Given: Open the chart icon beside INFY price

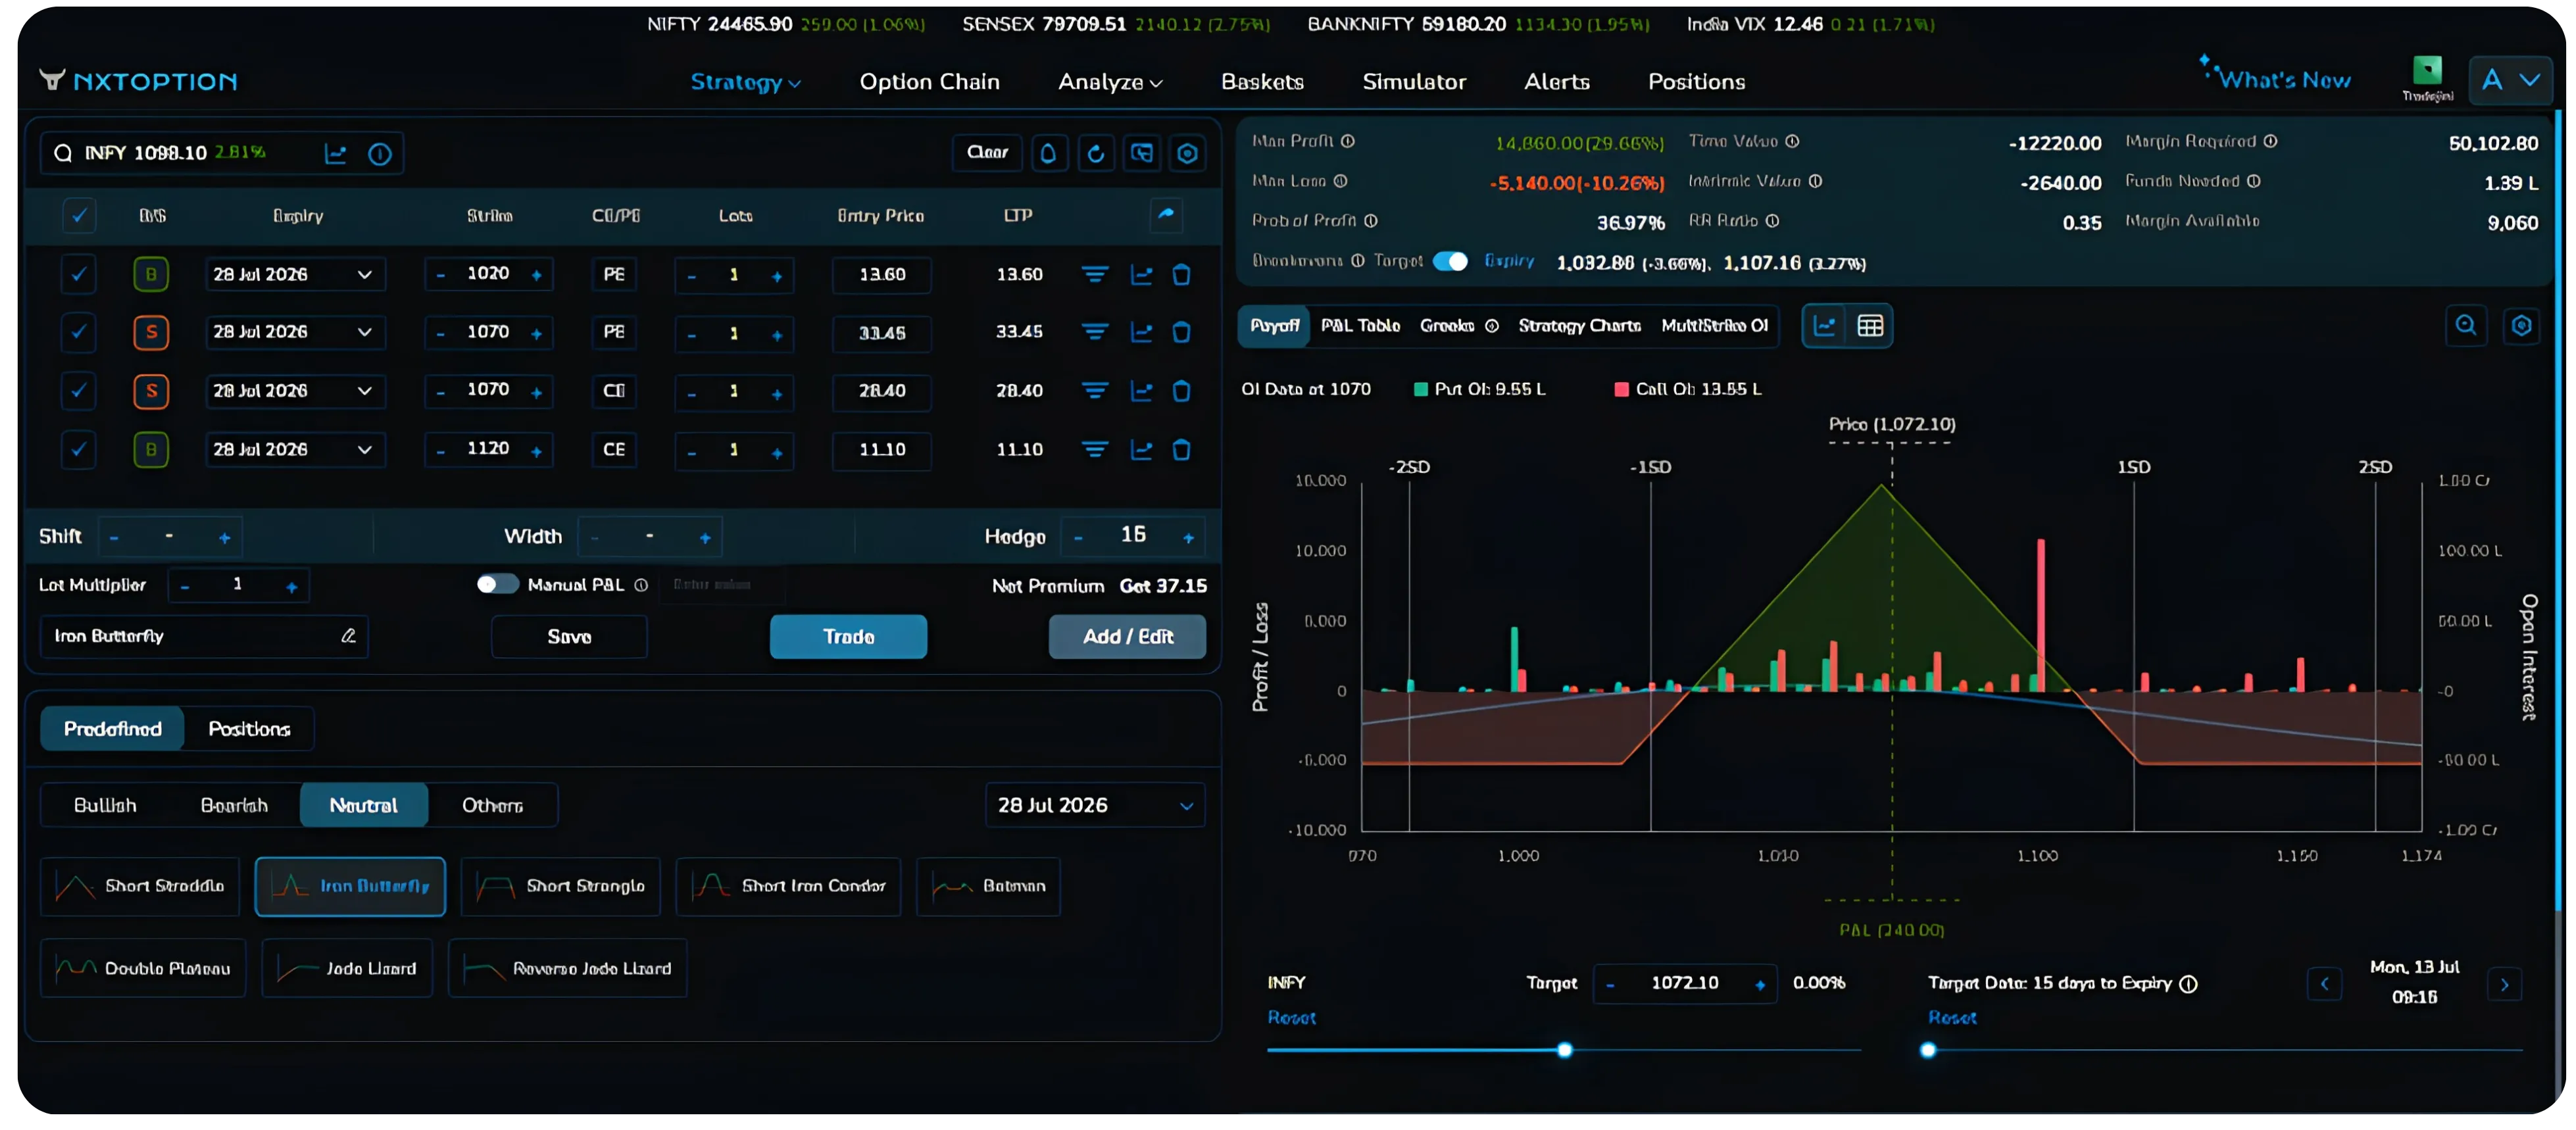Looking at the screenshot, I should pos(336,154).
